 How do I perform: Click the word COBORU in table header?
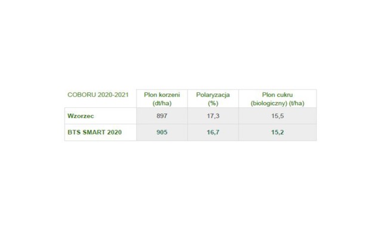[82, 95]
